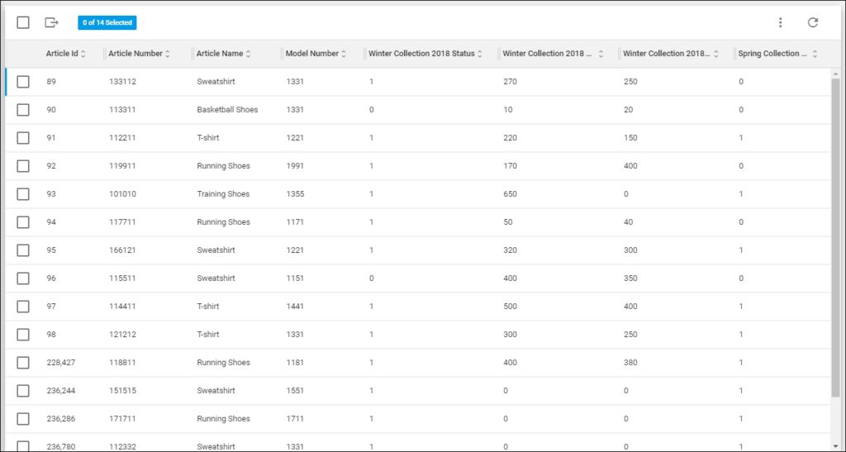Click the Model Number column header

pos(311,54)
